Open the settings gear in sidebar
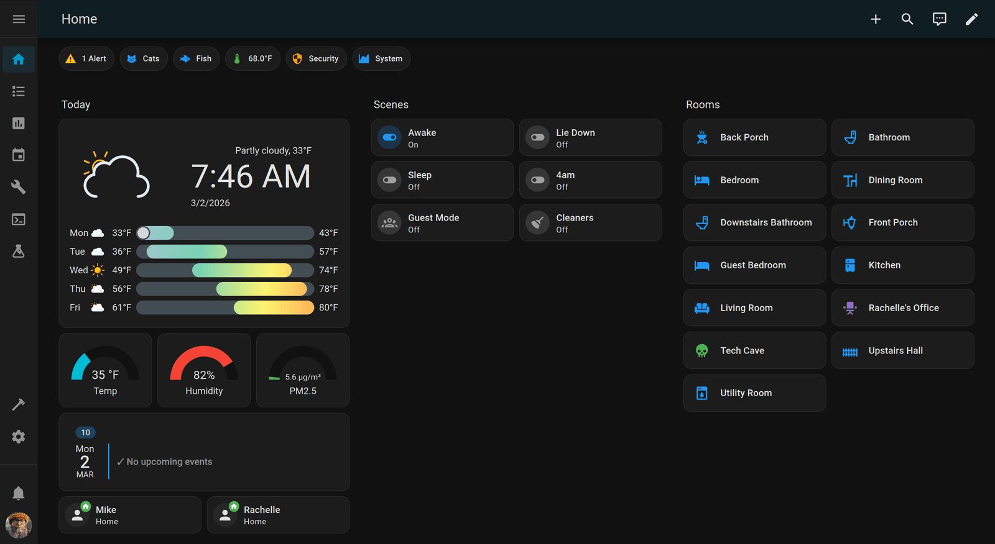This screenshot has height=544, width=995. pos(19,437)
